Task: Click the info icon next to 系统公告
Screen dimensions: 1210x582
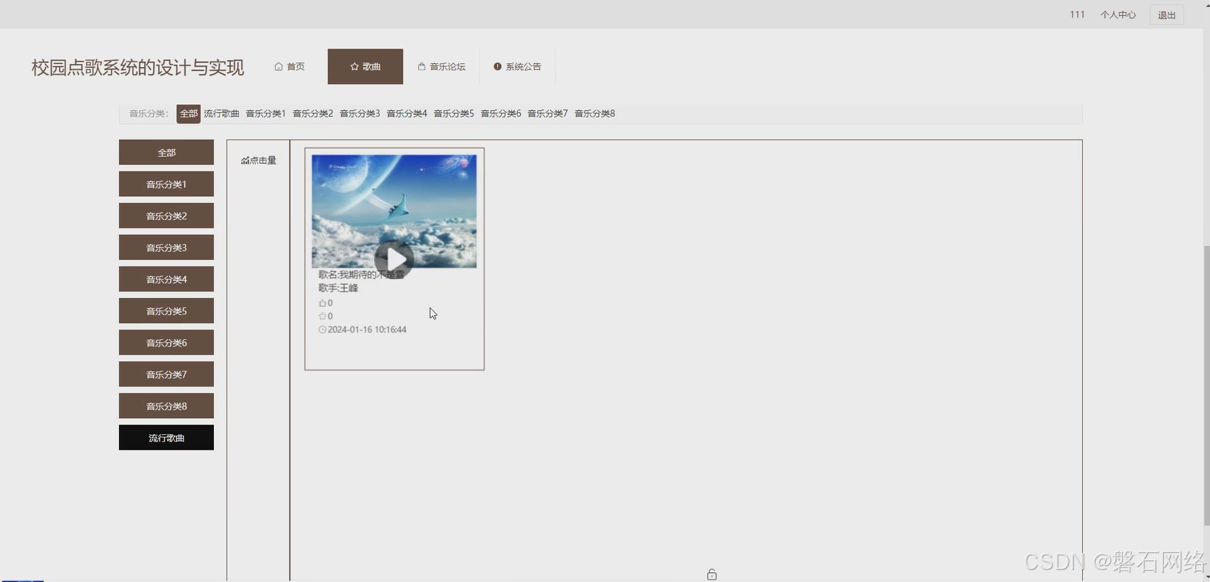Action: (x=497, y=66)
